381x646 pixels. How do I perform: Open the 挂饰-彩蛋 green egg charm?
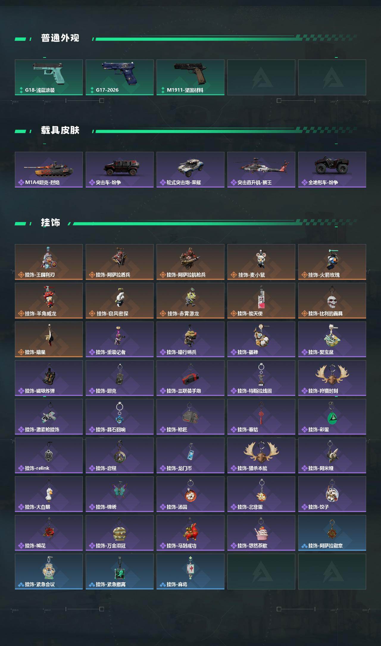coord(332,417)
